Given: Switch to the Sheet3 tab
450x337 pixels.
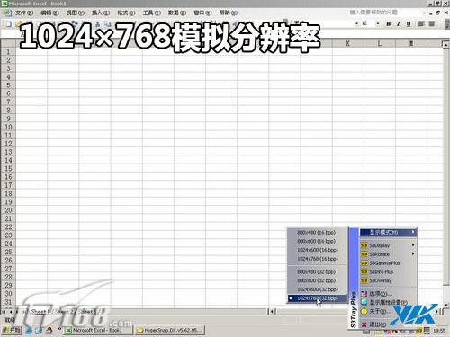Looking at the screenshot, I should coord(88,312).
